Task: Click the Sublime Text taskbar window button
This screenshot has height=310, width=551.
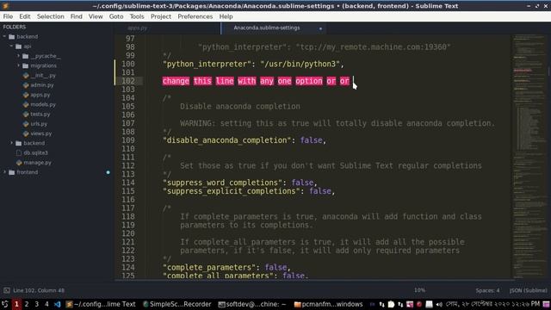Action: (x=101, y=304)
